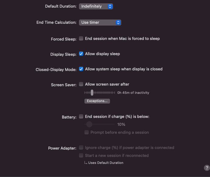Click the 10% battery threshold value
This screenshot has height=177, width=210.
tap(121, 124)
